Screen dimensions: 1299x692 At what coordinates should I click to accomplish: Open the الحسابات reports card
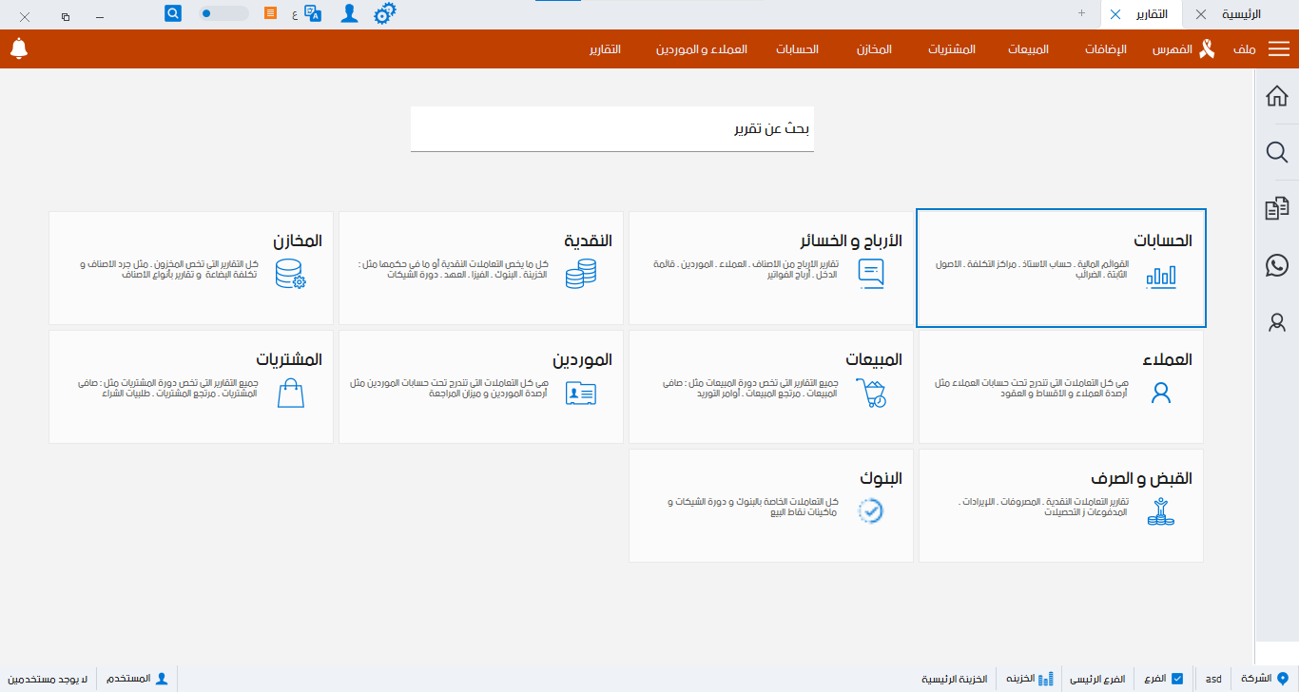1060,267
